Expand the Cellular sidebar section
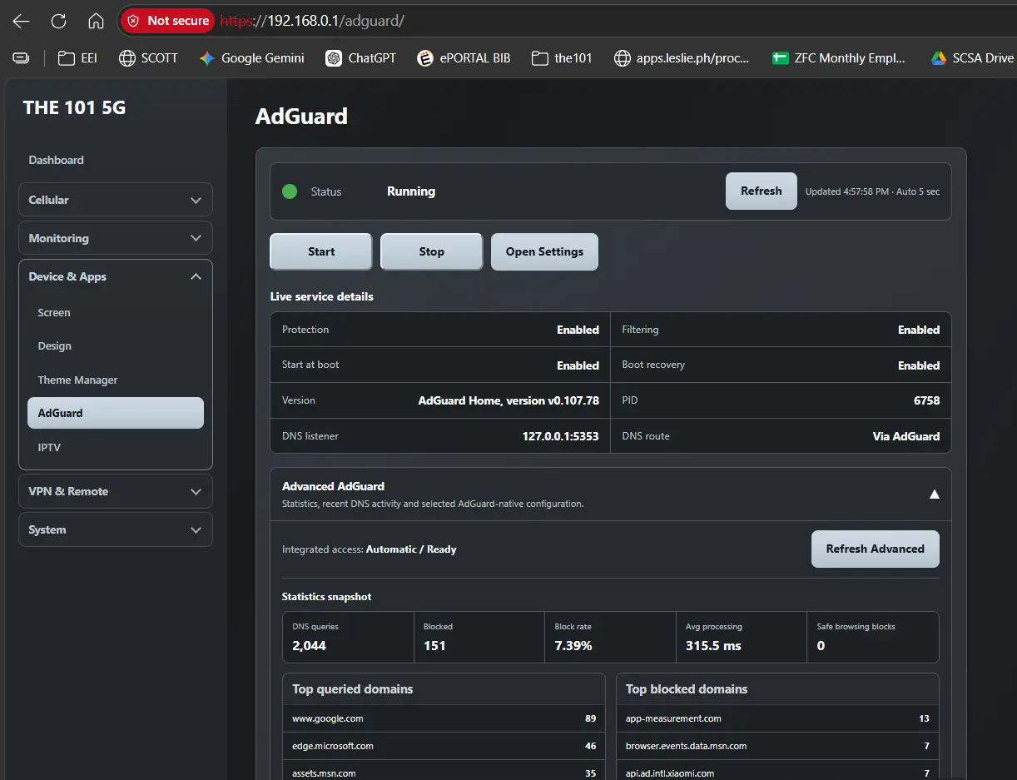The image size is (1017, 780). (x=116, y=200)
